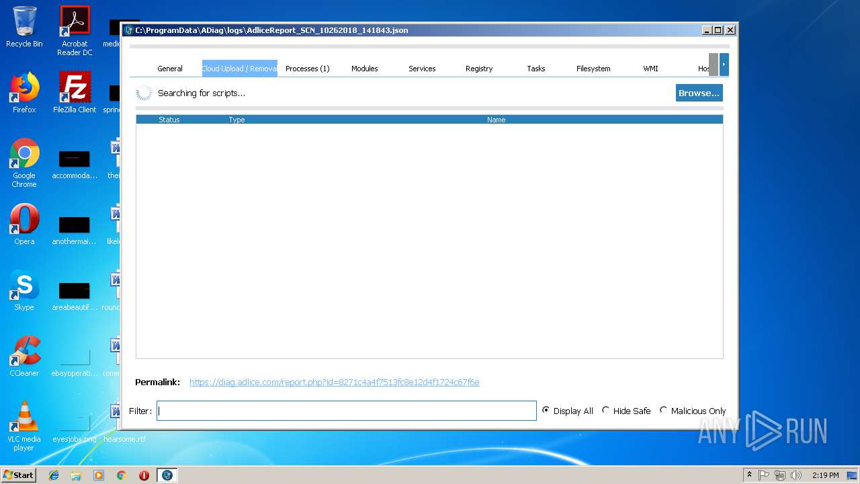This screenshot has height=484, width=860.
Task: Launch the Opera desktop shortcut
Action: 24,225
